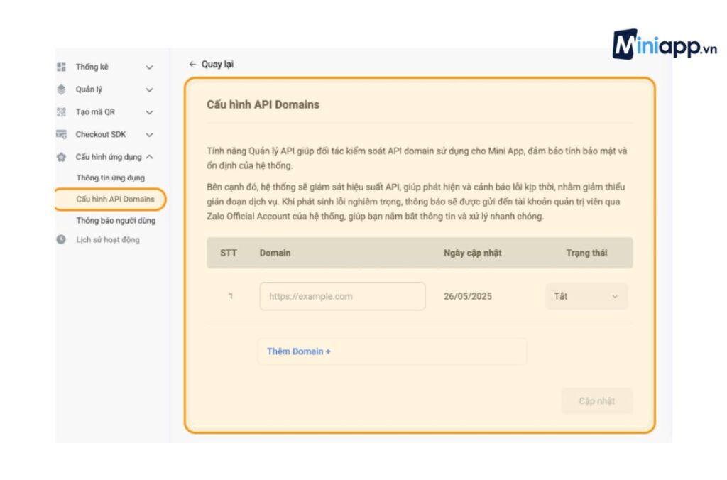Click the Tạo mã QR code icon
This screenshot has width=727, height=480.
point(61,111)
